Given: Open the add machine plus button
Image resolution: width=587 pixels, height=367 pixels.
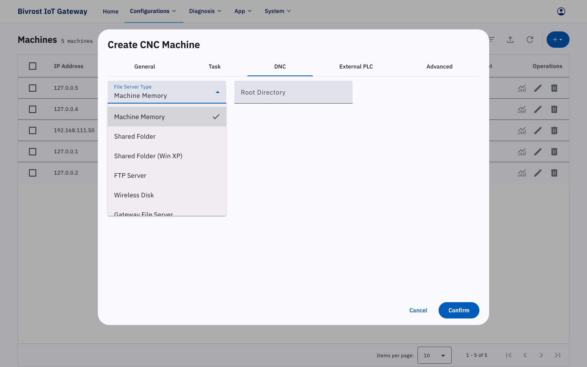Looking at the screenshot, I should click(558, 40).
